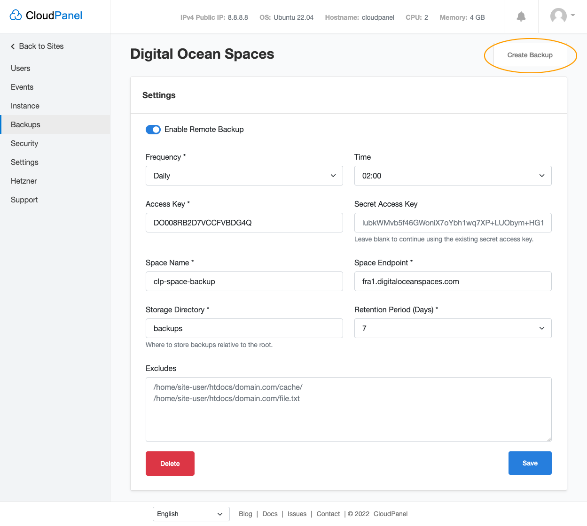Click the user avatar icon
The image size is (587, 526).
click(558, 15)
